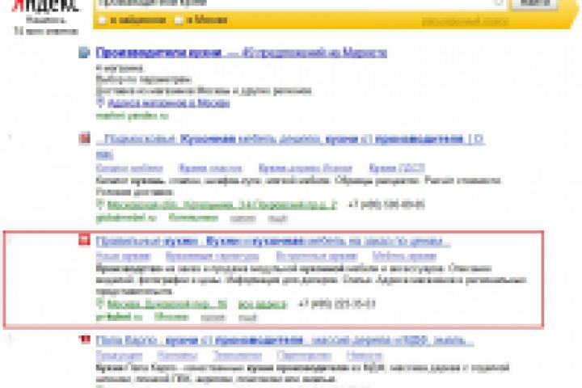Visit the market.yandex.ru green URL

132,116
